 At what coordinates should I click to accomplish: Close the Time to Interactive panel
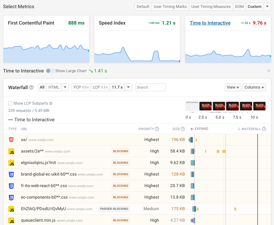click(269, 71)
